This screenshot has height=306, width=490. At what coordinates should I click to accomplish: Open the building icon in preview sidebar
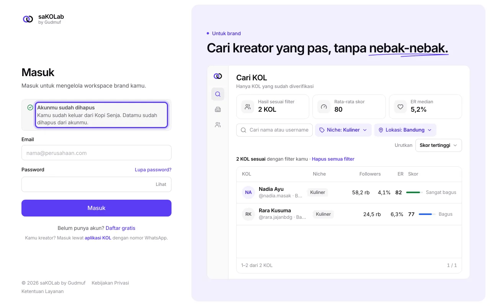coord(218,109)
